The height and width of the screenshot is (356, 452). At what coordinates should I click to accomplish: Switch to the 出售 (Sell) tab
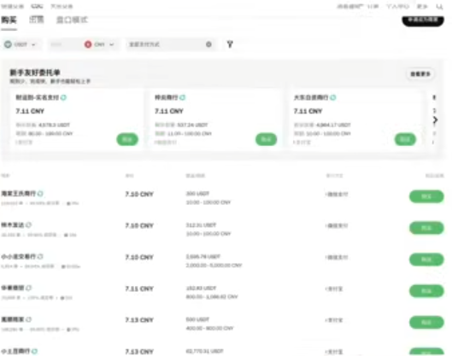37,20
